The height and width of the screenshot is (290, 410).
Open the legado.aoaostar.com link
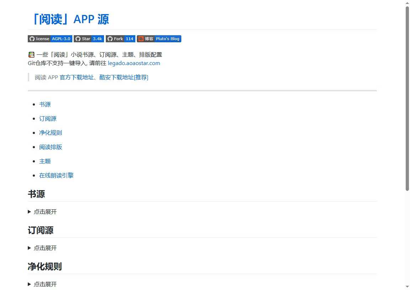pos(134,63)
